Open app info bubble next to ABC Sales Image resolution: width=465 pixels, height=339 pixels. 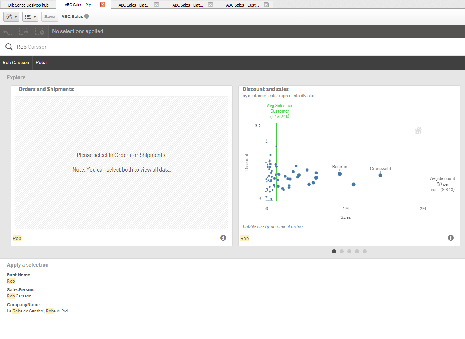(x=87, y=16)
